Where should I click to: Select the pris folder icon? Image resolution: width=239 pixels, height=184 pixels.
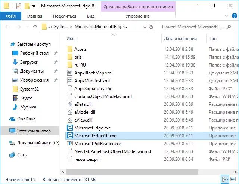pyautogui.click(x=70, y=57)
